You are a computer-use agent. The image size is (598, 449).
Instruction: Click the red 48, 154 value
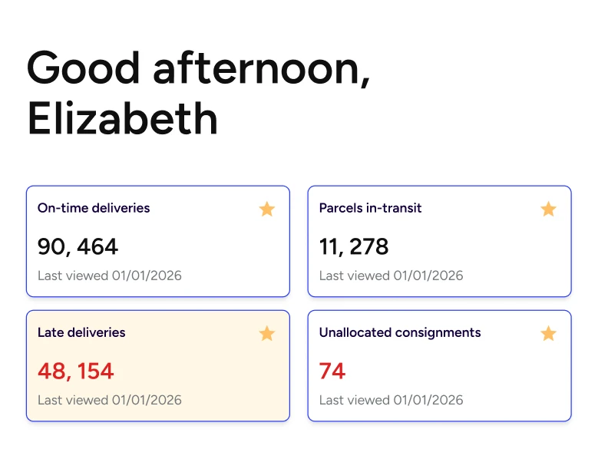(x=75, y=371)
